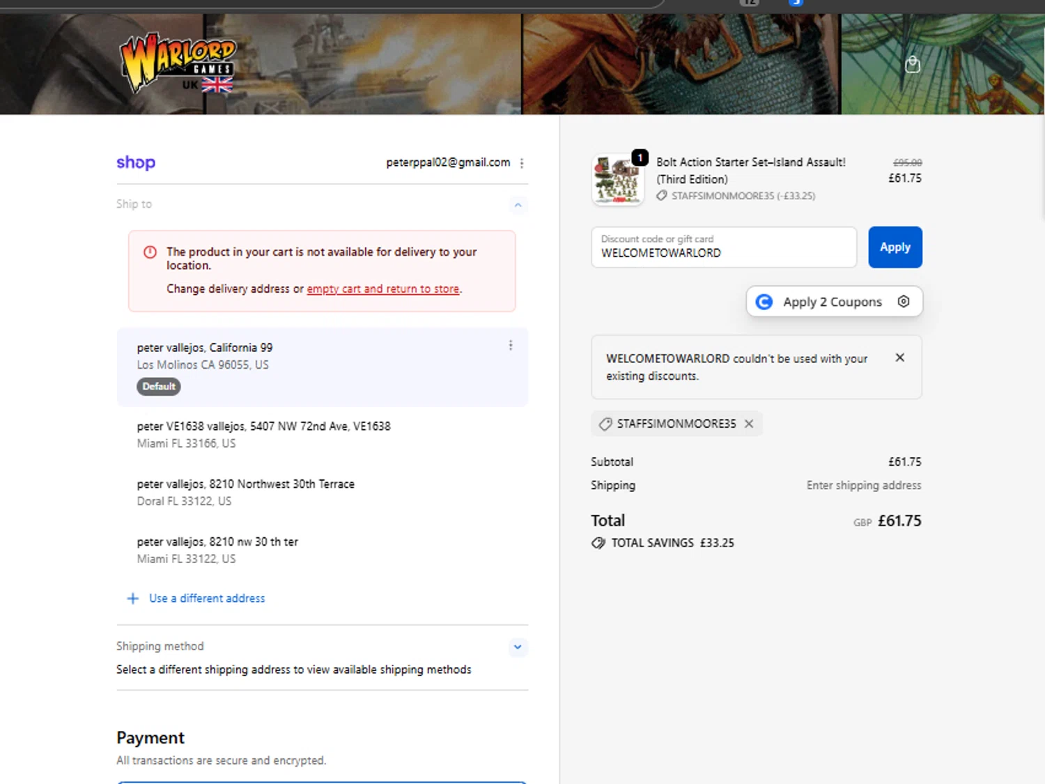
Task: Select the 8210 nw 30 th ter address
Action: 323,550
